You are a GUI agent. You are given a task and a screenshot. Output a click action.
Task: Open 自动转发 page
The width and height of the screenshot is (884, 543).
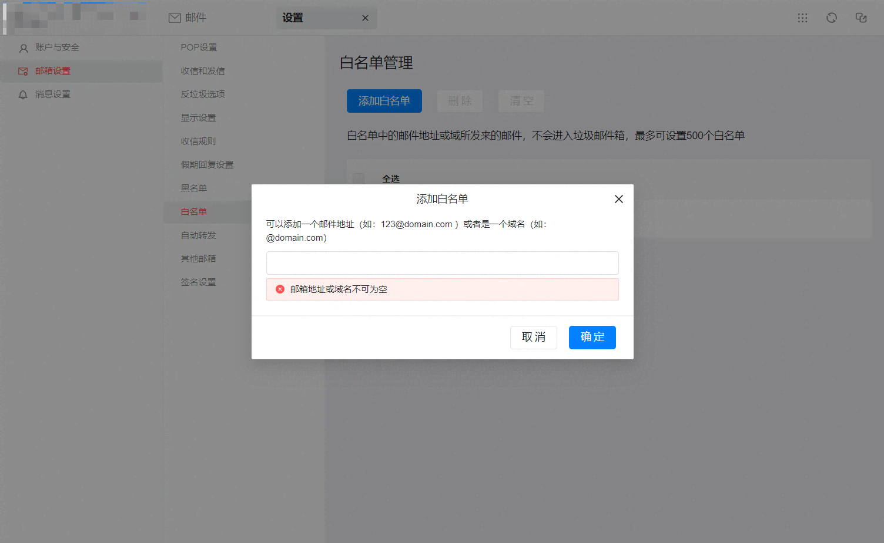click(x=198, y=235)
